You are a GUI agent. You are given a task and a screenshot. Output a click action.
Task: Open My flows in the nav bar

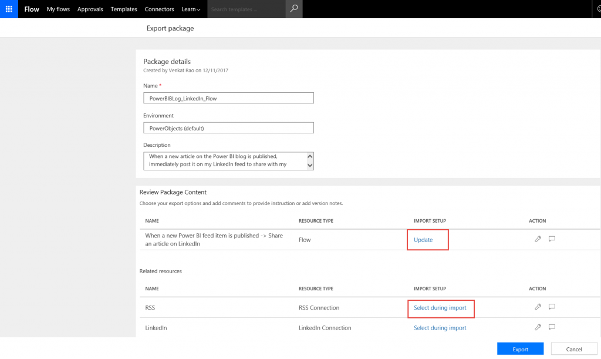click(58, 9)
